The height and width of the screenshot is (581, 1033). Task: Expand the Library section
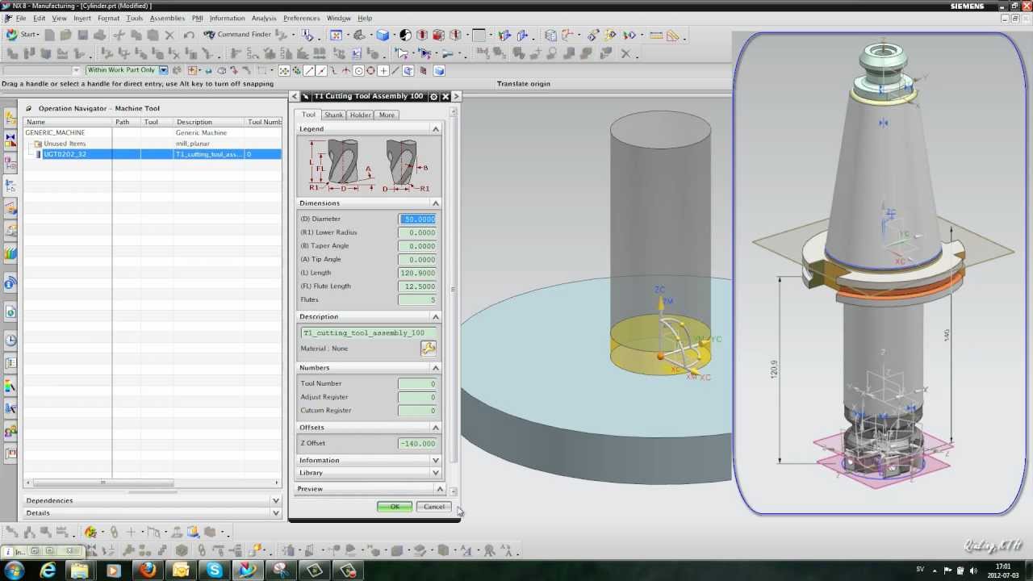pos(436,473)
